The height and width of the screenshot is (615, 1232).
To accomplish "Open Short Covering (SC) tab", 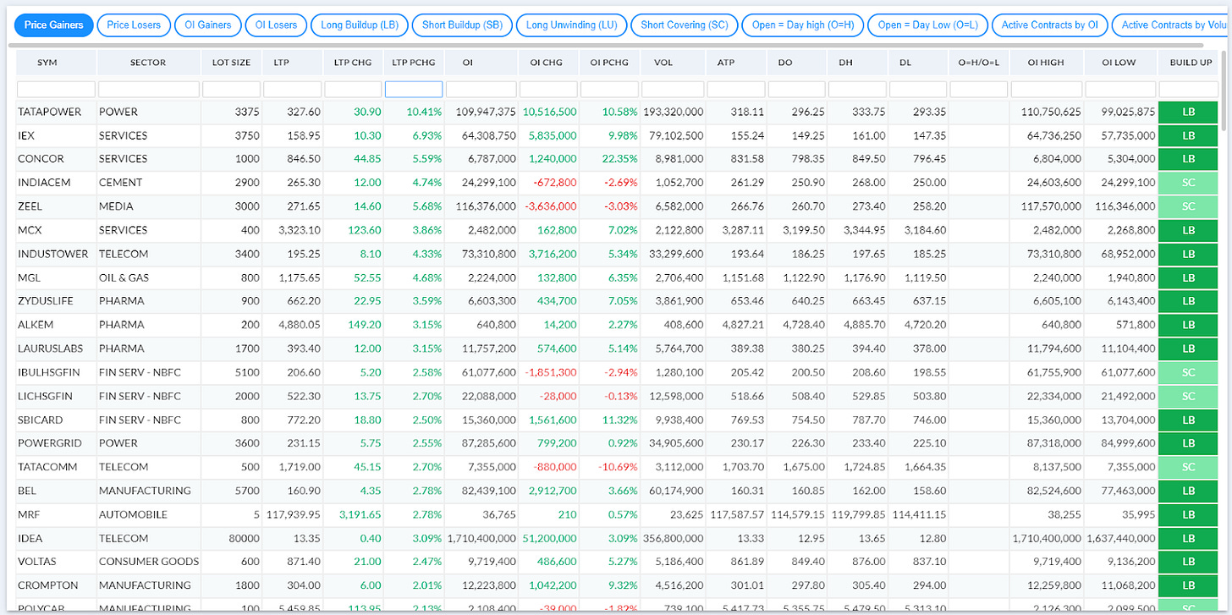I will (x=685, y=25).
